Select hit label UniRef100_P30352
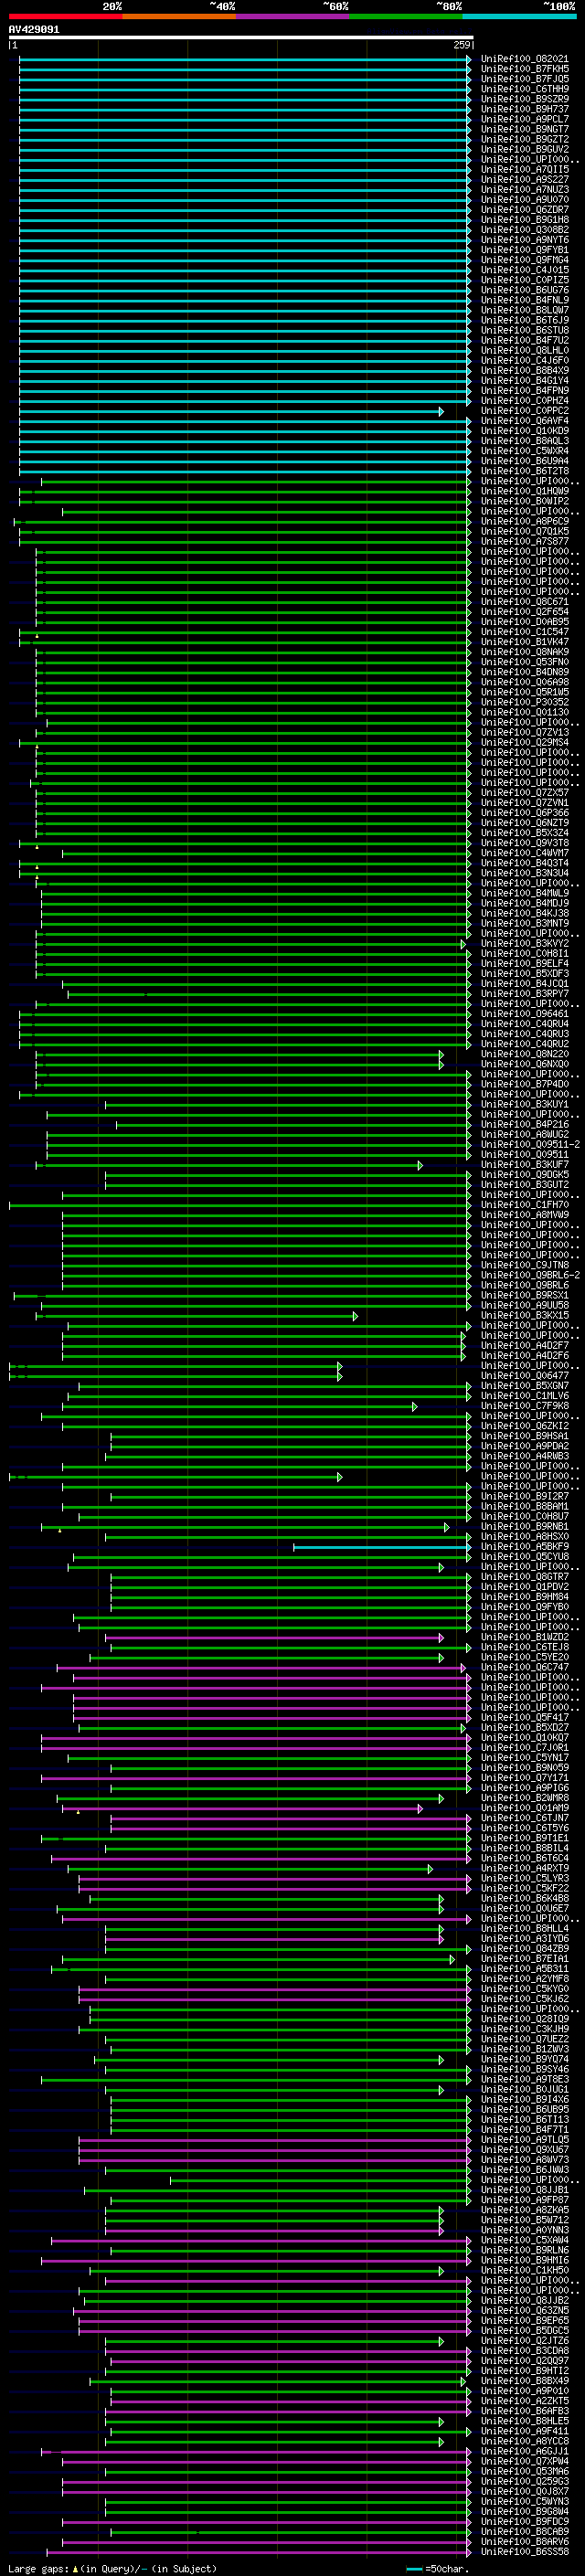The image size is (585, 2576). [525, 702]
